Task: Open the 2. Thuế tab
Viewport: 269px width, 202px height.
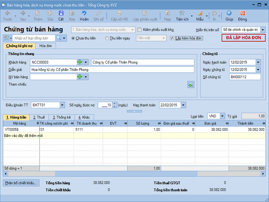Action: click(39, 117)
